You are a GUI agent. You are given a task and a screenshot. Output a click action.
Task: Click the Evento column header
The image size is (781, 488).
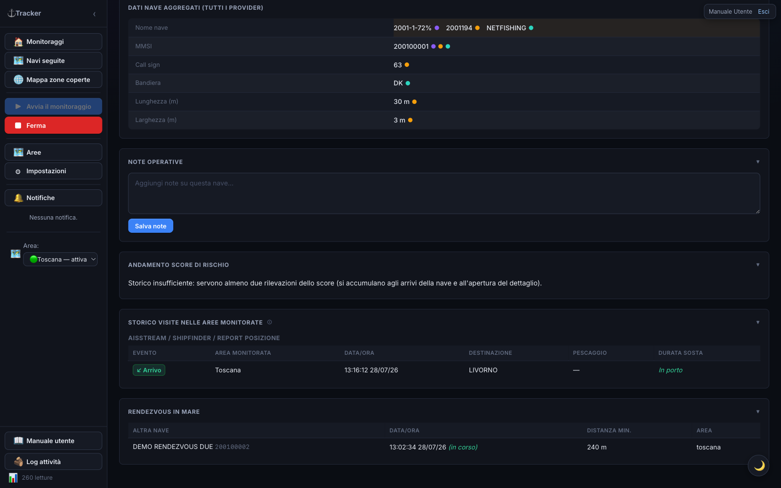pos(144,353)
